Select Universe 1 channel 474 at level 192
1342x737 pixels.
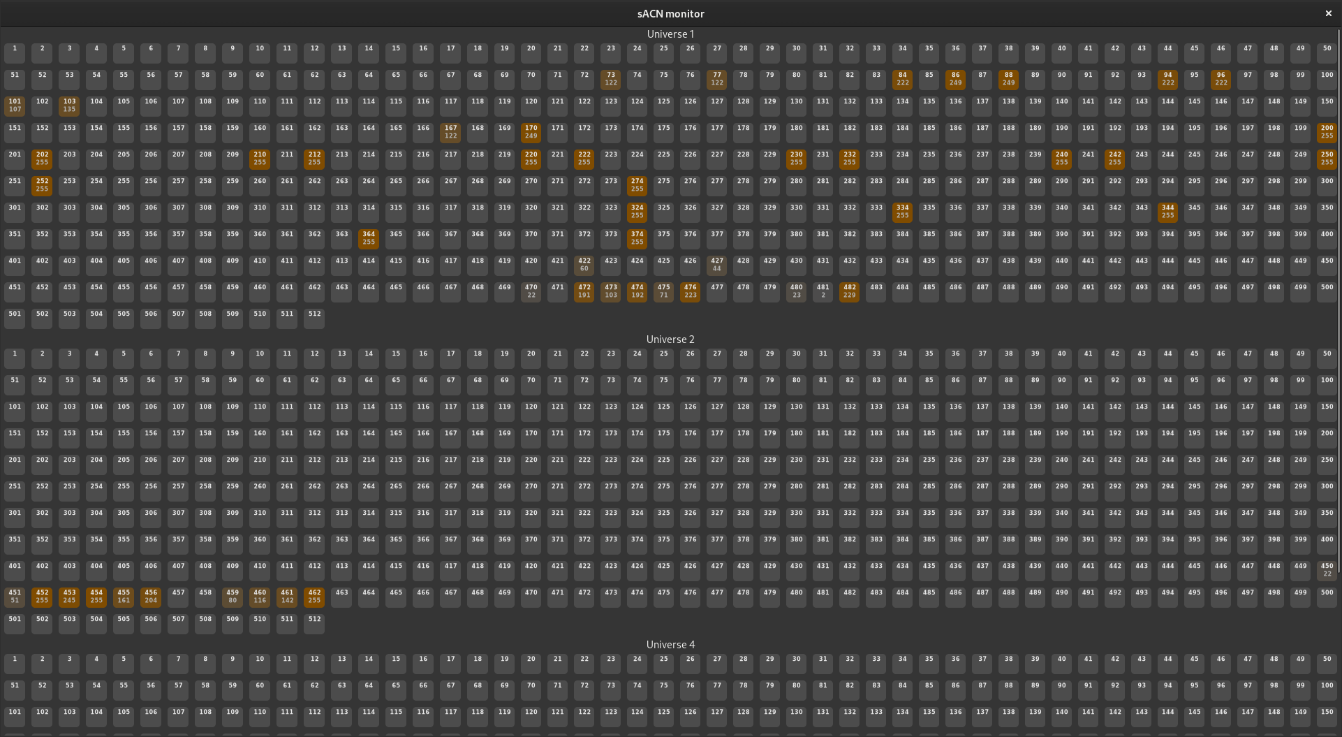637,291
